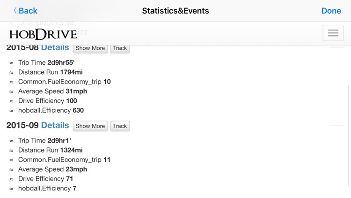Tap Done in the top bar
This screenshot has height=198, width=351.
(331, 11)
